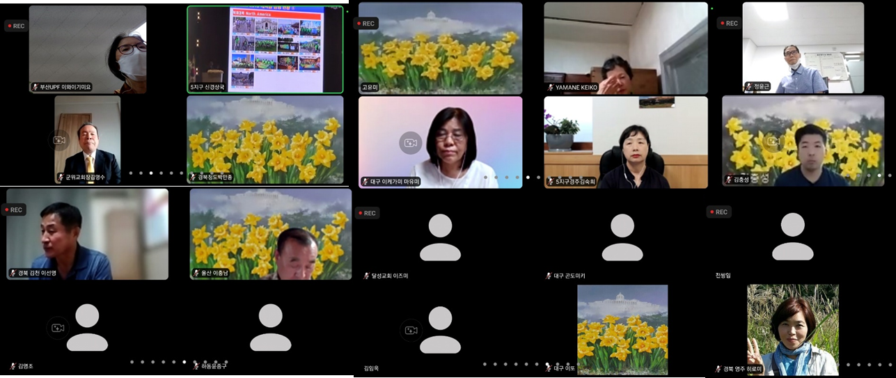Select 군위교회장김영수 video tile

pyautogui.click(x=88, y=140)
